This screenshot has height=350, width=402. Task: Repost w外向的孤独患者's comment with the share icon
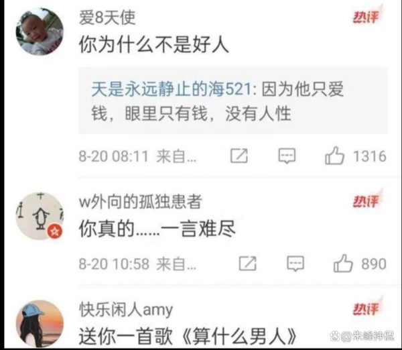(x=247, y=264)
